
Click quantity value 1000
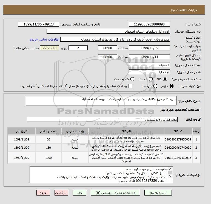point(49,158)
